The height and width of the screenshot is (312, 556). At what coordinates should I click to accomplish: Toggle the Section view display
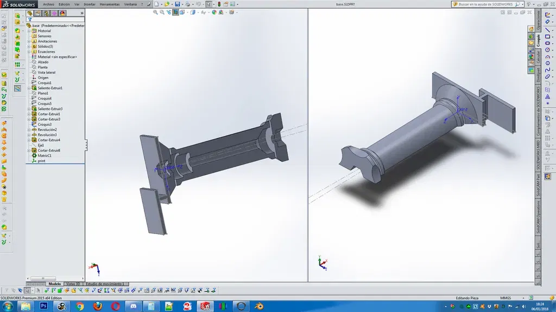pos(168,13)
